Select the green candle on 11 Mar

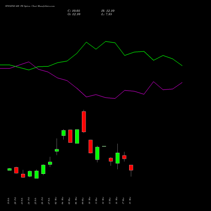(97, 153)
